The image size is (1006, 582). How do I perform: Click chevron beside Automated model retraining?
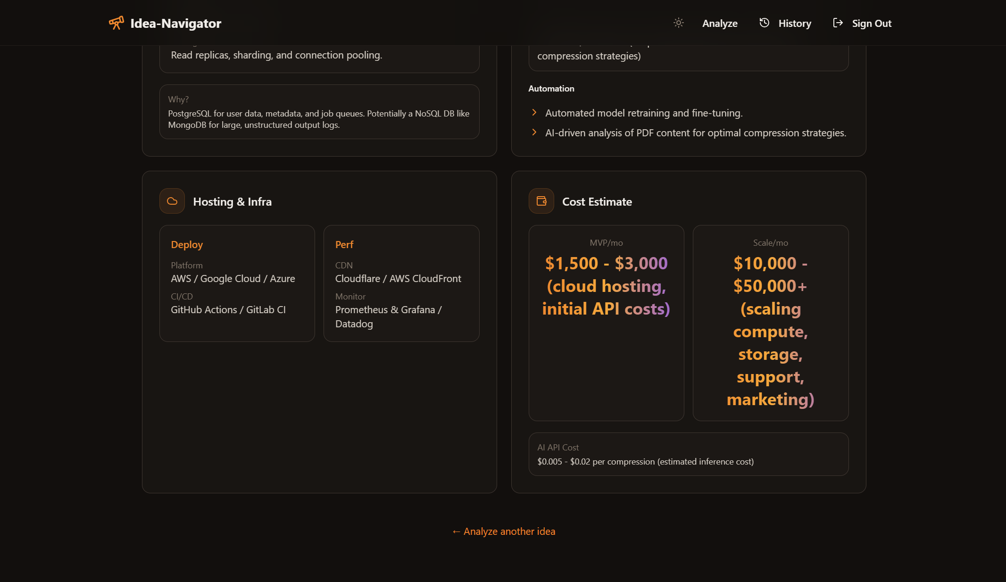(x=534, y=112)
